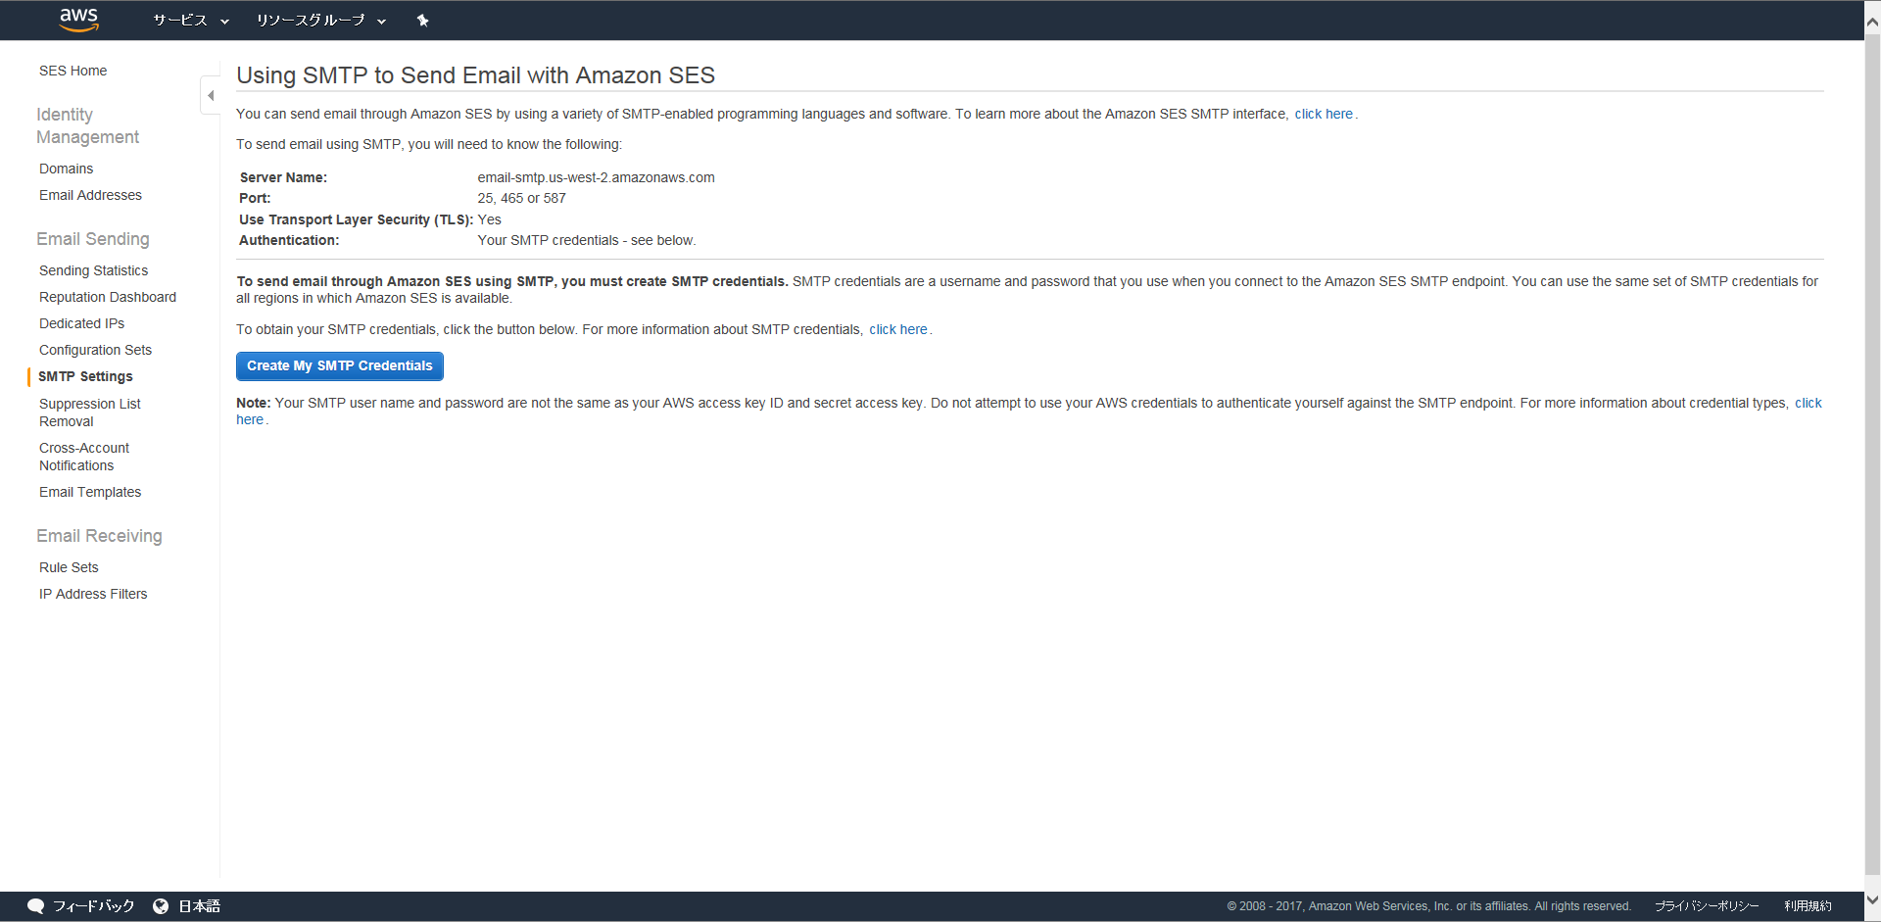Screen dimensions: 1881x922
Task: Expand the リソースグループ dropdown
Action: (x=320, y=21)
